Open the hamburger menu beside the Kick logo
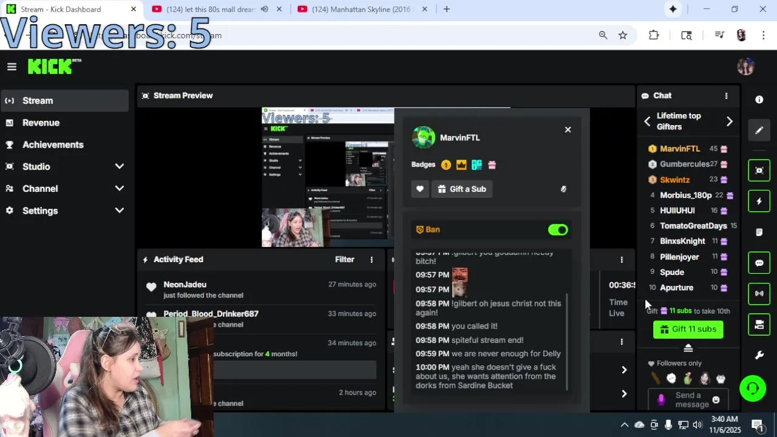 [12, 67]
